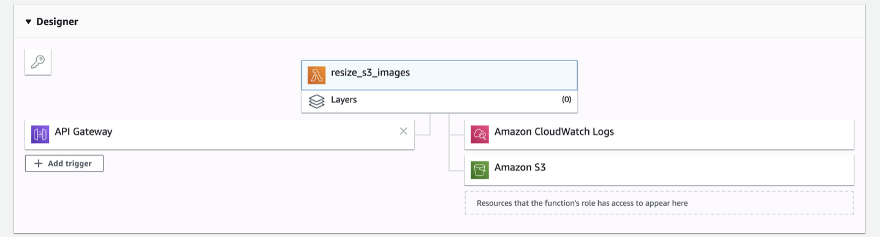Select the API Gateway trigger label
Viewport: 880px width, 237px height.
click(x=83, y=131)
